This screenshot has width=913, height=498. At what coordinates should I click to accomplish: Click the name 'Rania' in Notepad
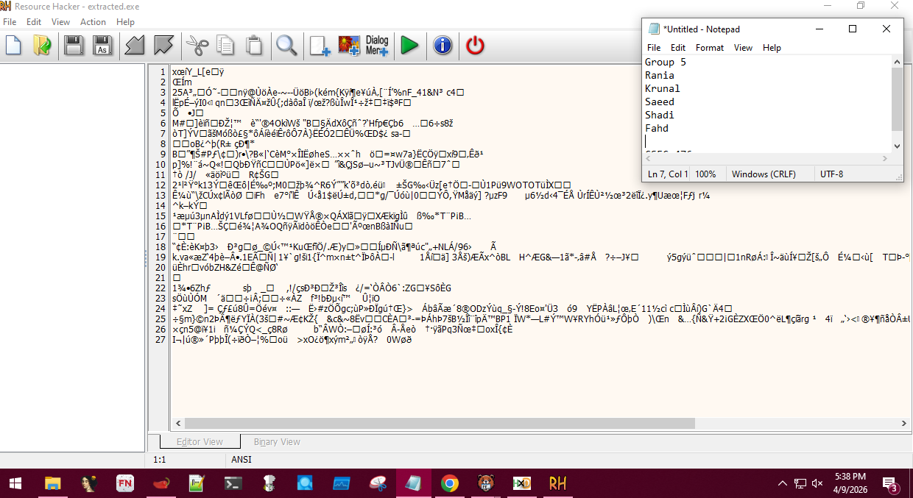(660, 75)
